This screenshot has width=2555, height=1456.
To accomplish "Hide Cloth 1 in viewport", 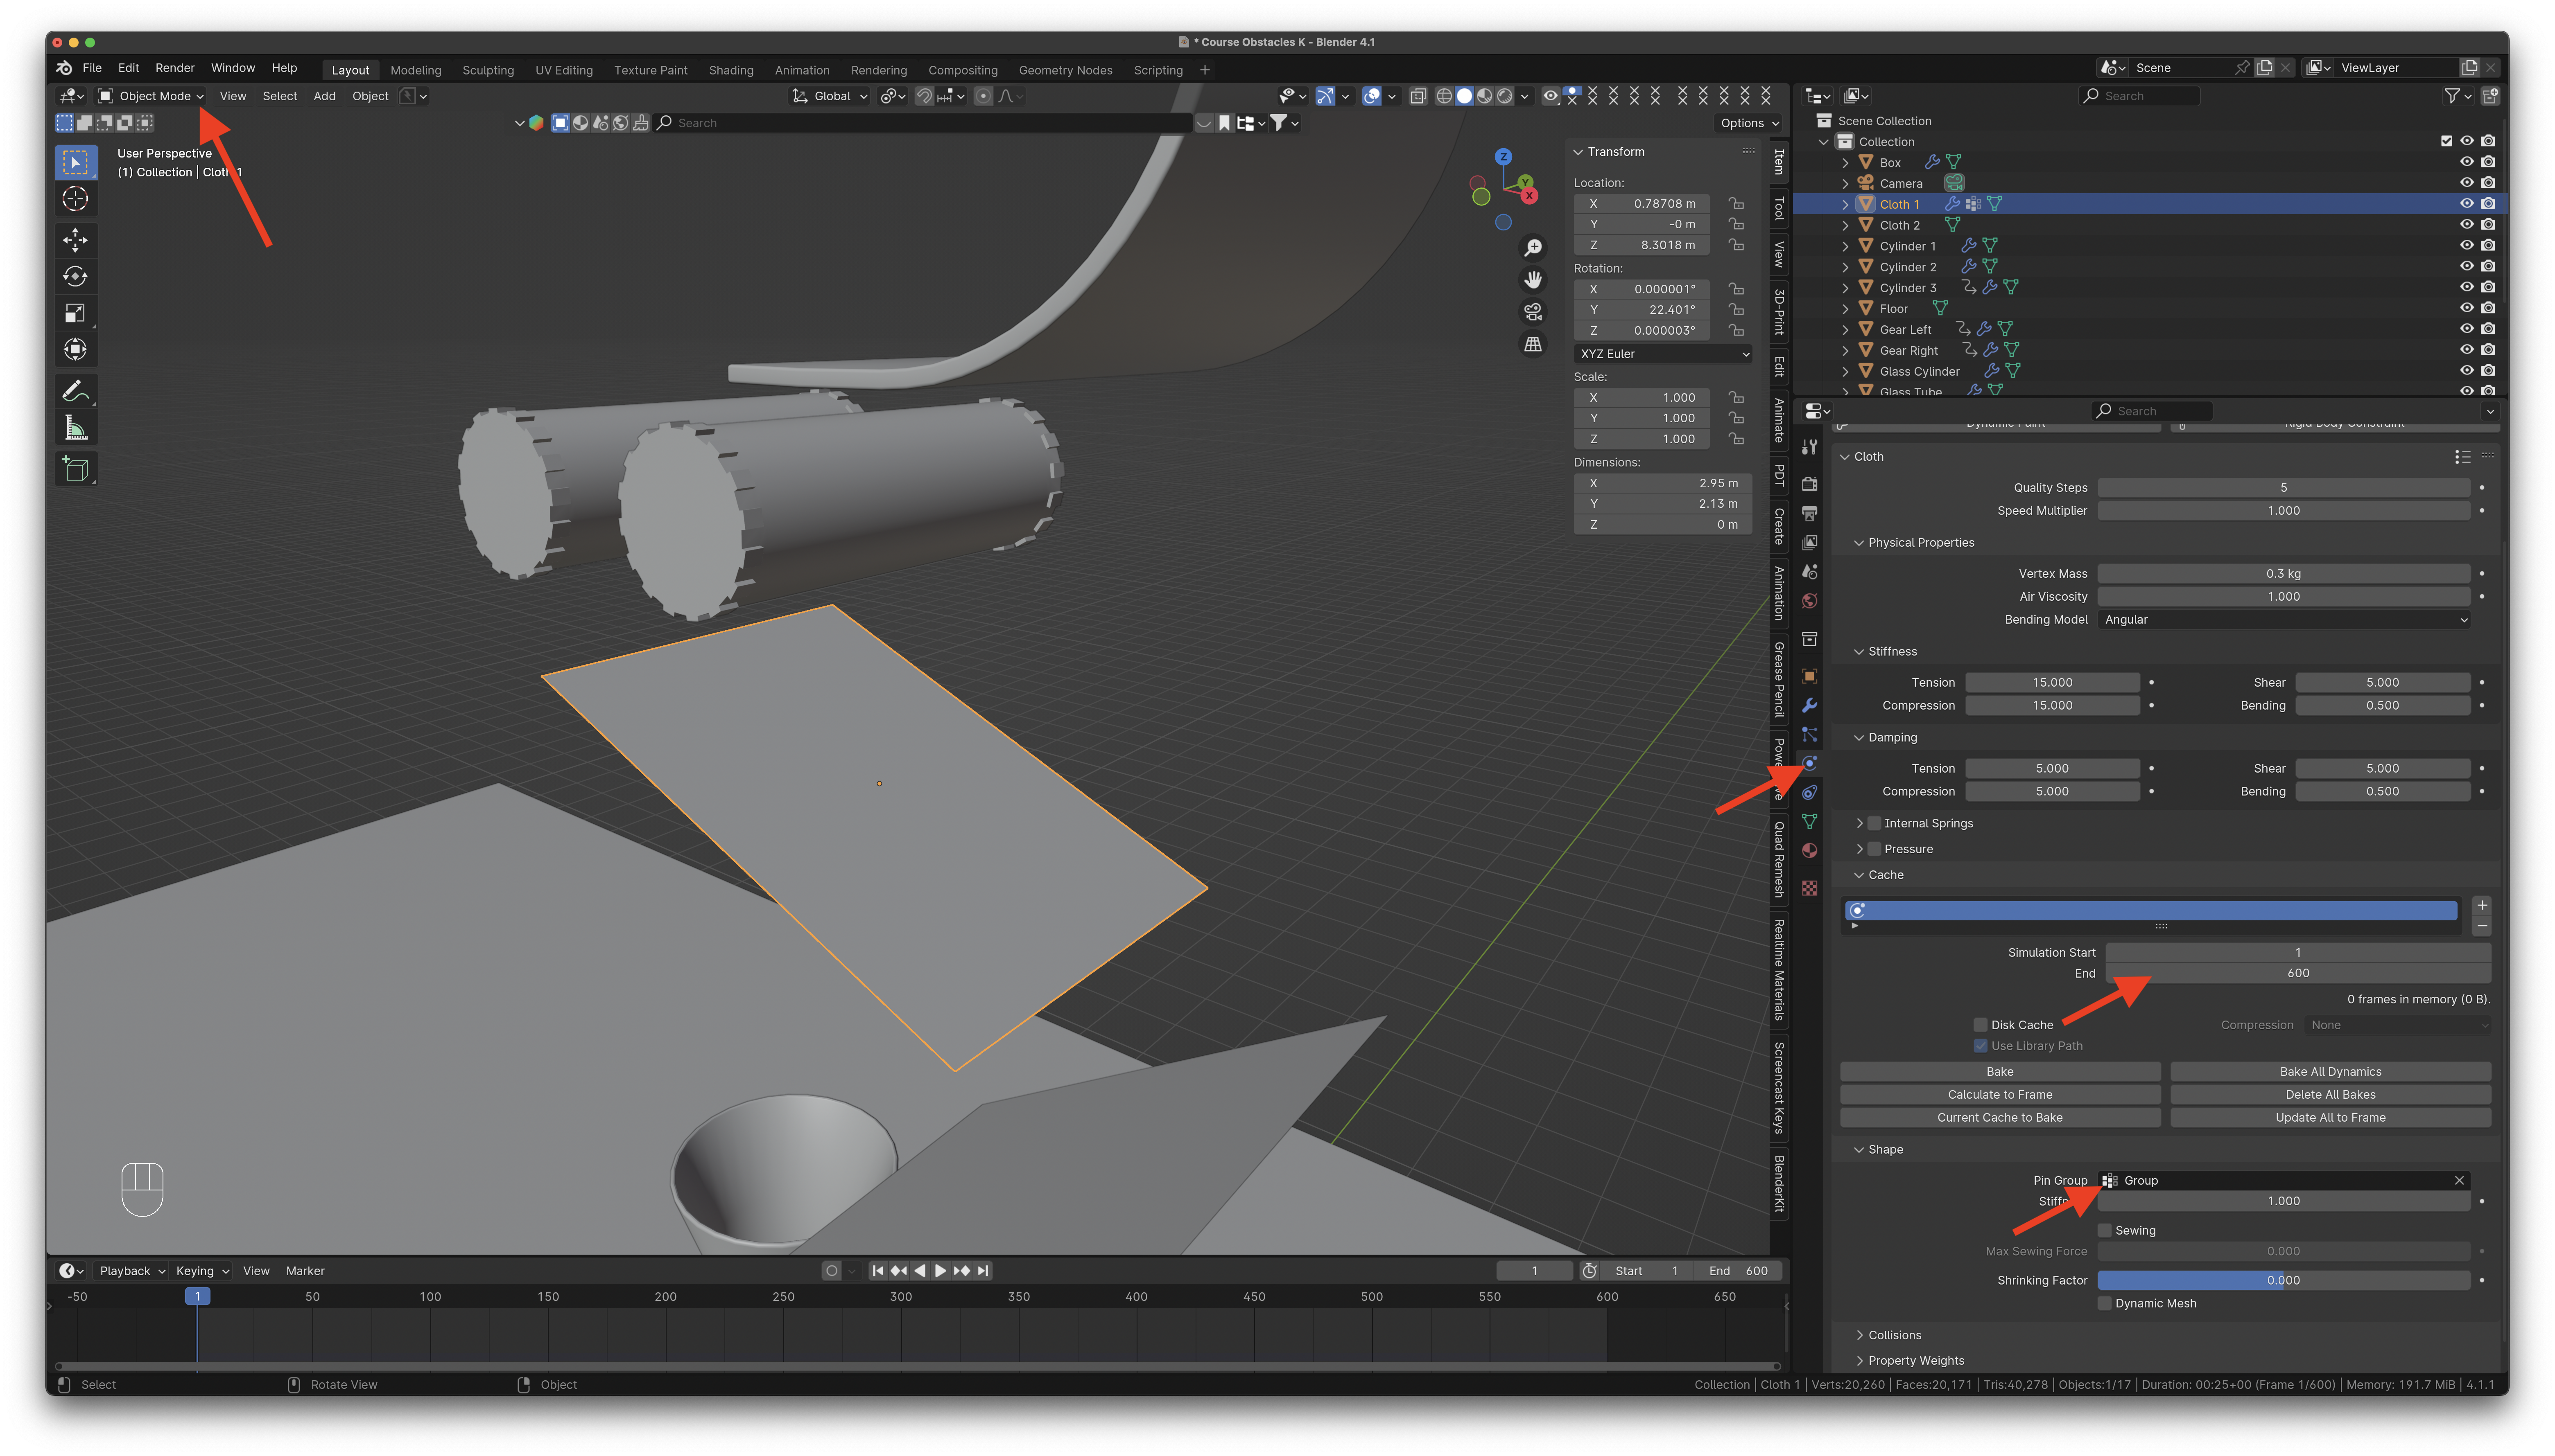I will [2466, 204].
